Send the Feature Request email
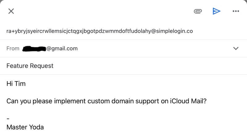Image resolution: width=247 pixels, height=135 pixels. point(216,11)
